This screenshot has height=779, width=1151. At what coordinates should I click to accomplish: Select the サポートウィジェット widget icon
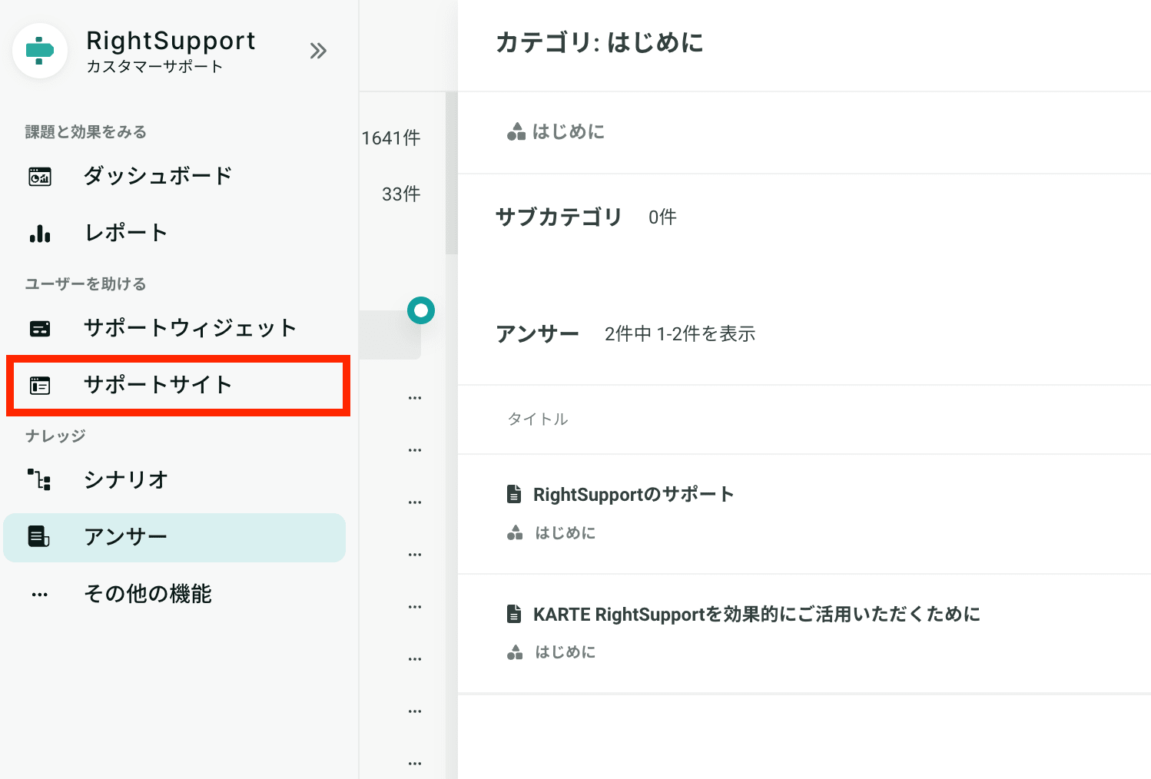[x=40, y=328]
